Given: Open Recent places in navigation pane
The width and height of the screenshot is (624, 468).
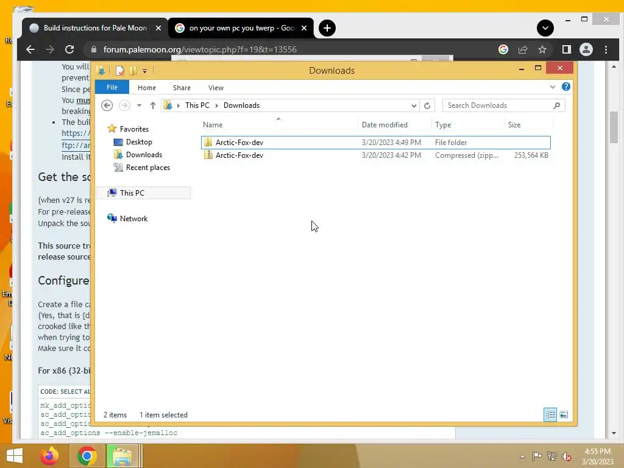Looking at the screenshot, I should coord(147,168).
